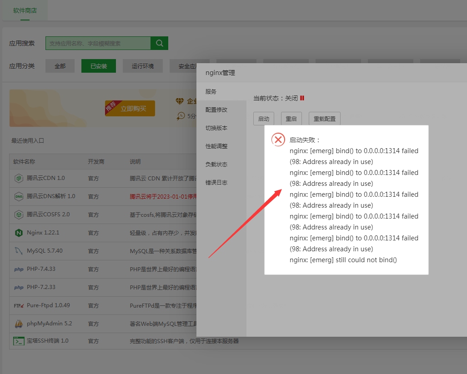Open the 腾讯云COSFS 2.0 software name
Screen dimensions: 467x374
pyautogui.click(x=48, y=214)
